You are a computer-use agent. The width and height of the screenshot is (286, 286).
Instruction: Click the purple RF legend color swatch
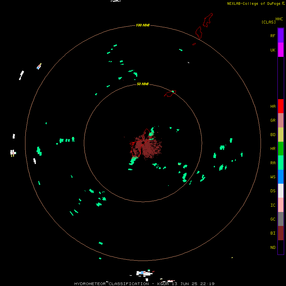click(x=281, y=36)
